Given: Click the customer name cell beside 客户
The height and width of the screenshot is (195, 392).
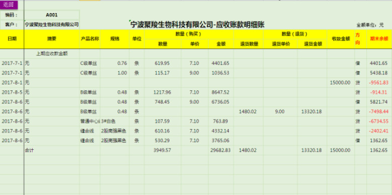Looking at the screenshot, I should point(52,25).
